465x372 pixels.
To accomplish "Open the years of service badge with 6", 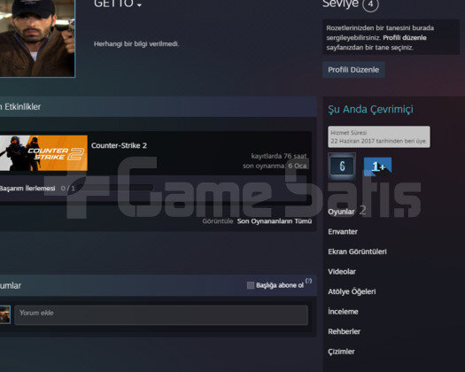I will click(x=342, y=167).
